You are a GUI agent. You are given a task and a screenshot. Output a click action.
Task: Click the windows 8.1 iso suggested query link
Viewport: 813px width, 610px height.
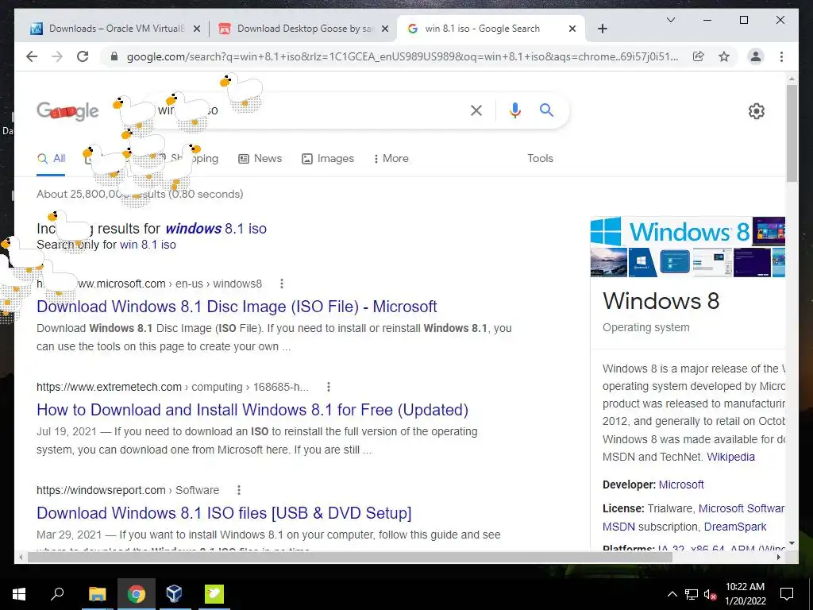[216, 228]
